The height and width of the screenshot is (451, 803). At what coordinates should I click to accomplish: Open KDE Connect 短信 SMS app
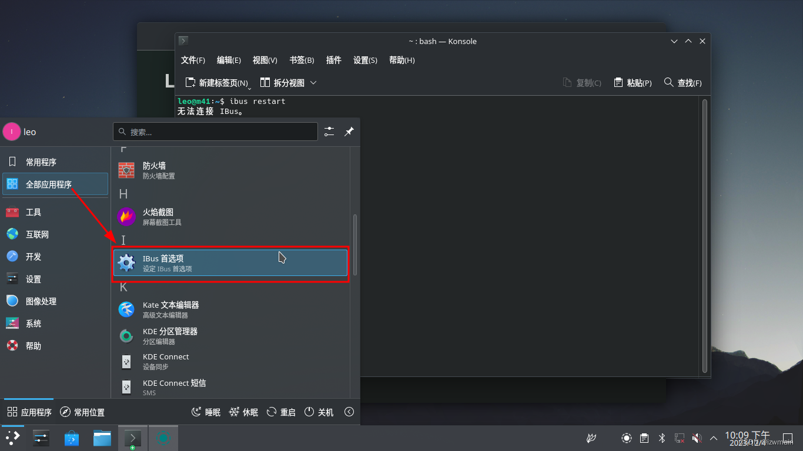pos(230,387)
